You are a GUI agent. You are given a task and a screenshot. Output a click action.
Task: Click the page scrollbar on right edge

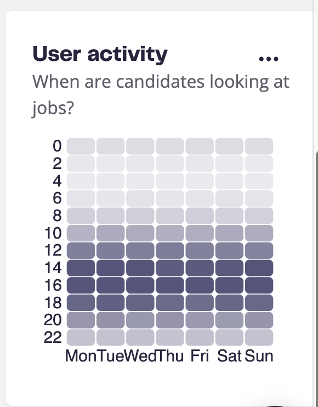point(317,278)
